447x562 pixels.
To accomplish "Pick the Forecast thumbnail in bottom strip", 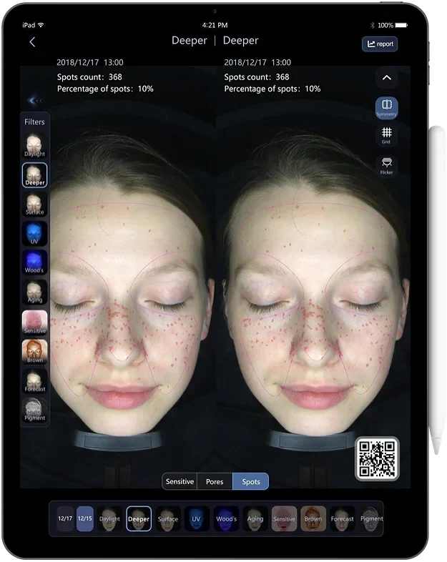I will 342,518.
